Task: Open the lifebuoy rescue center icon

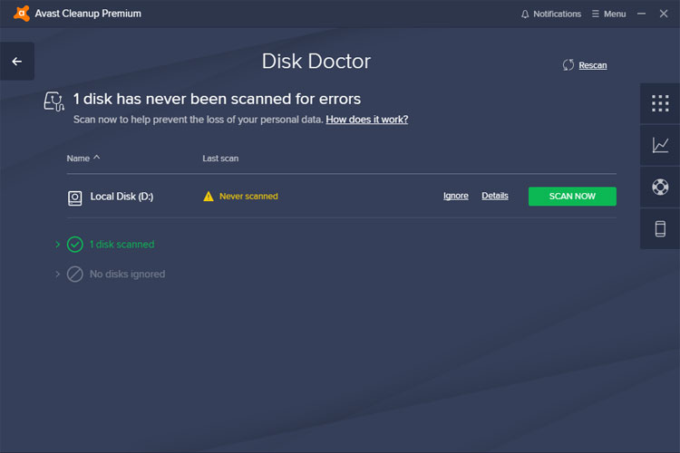Action: 660,187
